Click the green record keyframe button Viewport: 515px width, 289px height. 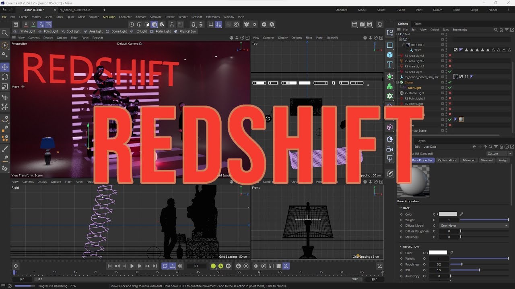[x=213, y=266]
